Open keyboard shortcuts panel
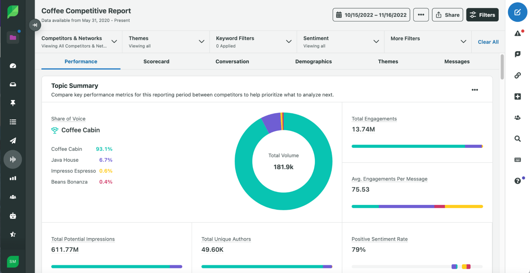The width and height of the screenshot is (530, 273). 517,159
